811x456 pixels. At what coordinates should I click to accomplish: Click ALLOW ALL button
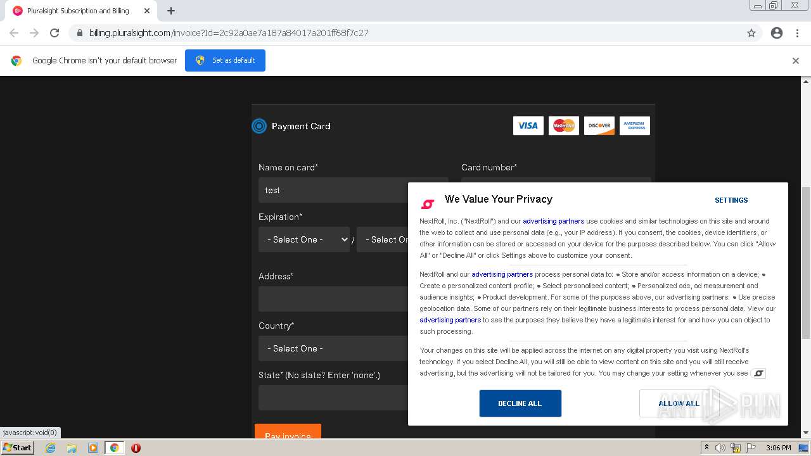(679, 403)
